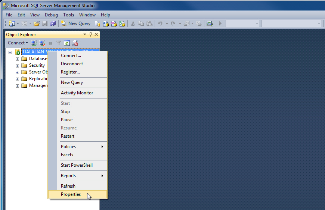
Task: Click the Disconnect icon in Object Explorer toolbar
Action: click(42, 43)
